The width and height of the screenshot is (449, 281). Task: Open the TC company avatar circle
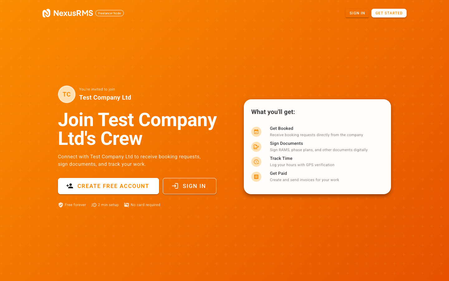[67, 94]
